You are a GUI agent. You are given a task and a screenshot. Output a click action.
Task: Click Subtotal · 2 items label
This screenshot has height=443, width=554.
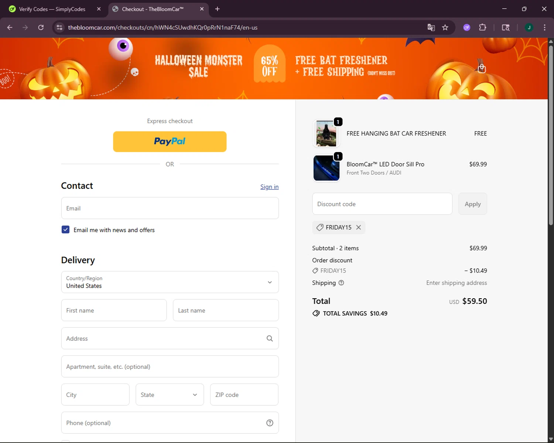(x=335, y=248)
